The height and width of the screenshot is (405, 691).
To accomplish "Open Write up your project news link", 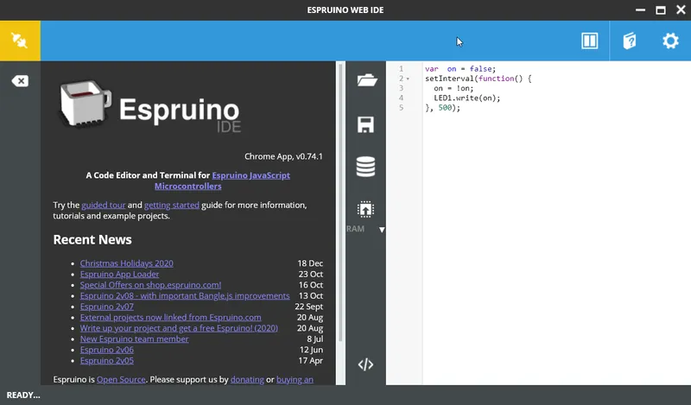I will pyautogui.click(x=179, y=328).
